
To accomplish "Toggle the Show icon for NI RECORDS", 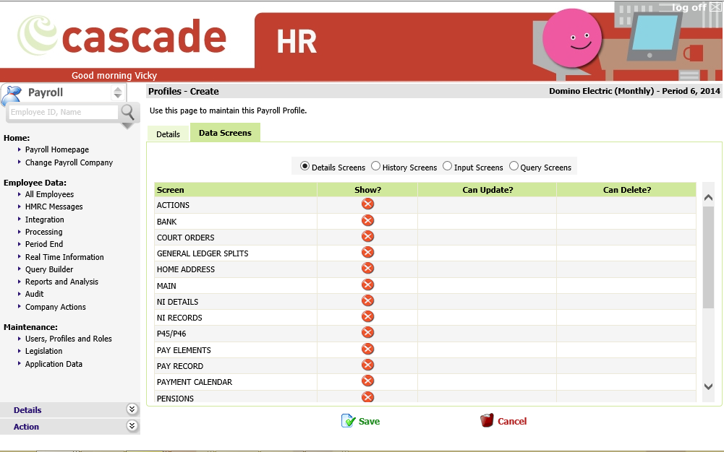I will pyautogui.click(x=367, y=317).
